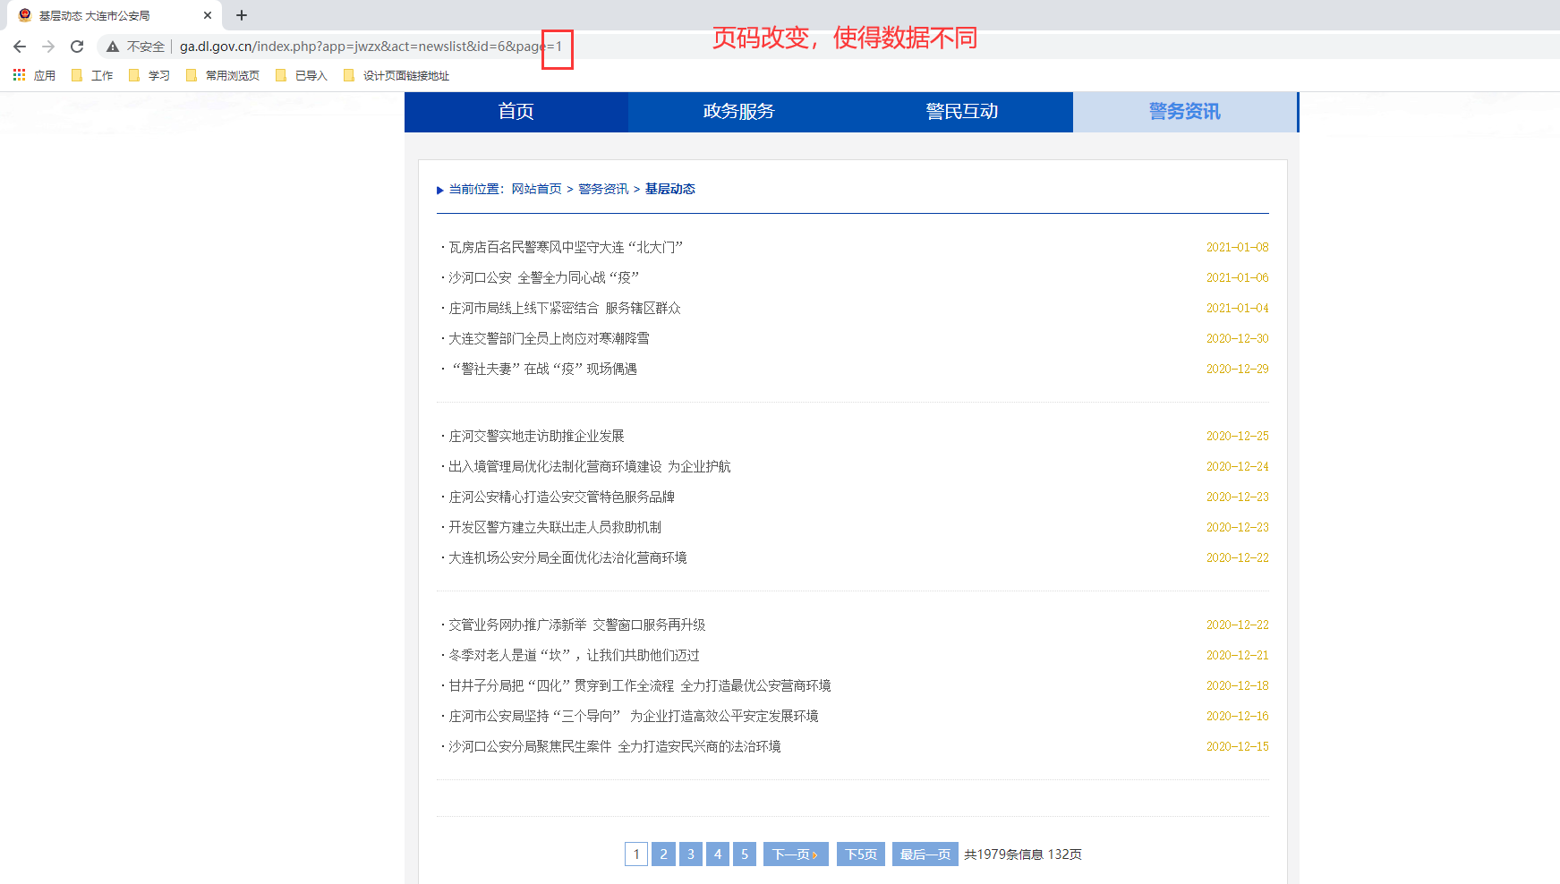Click the date 2020-12-25
The image size is (1560, 884).
coord(1237,436)
